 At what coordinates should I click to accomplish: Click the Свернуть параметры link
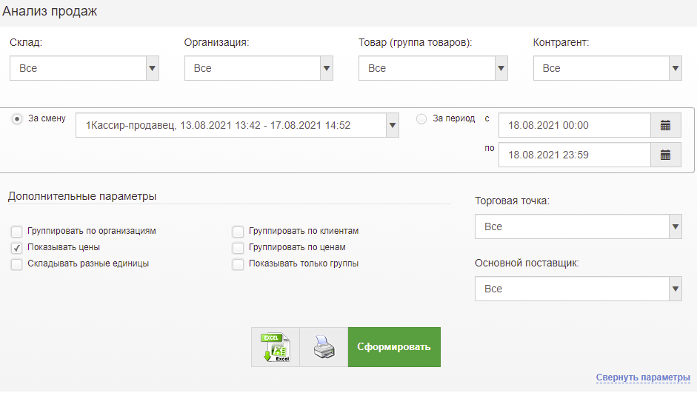point(643,377)
